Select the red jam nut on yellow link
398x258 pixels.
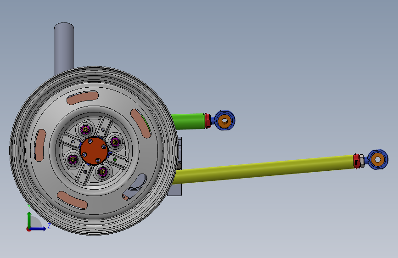point(357,162)
